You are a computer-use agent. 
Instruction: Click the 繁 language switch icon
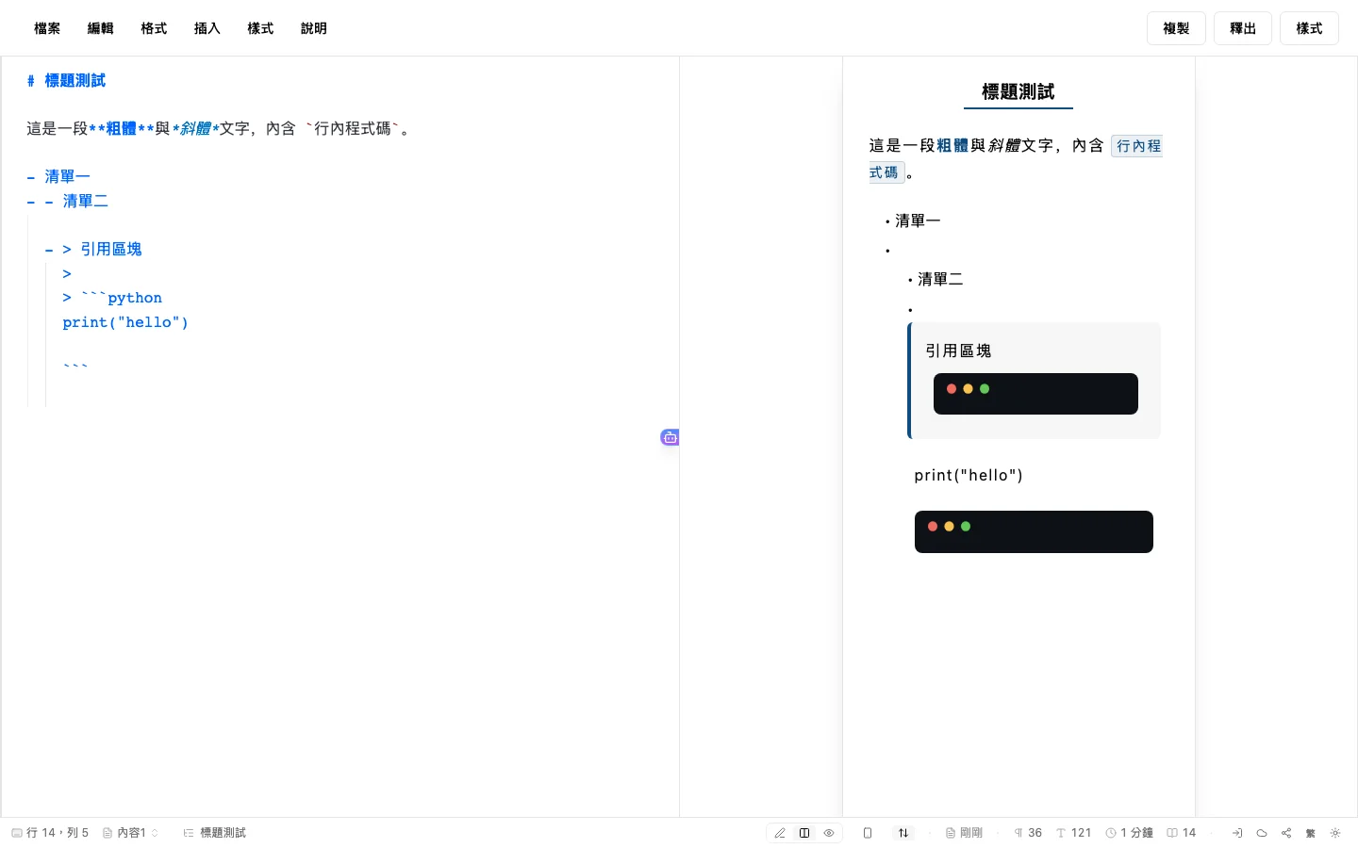click(x=1311, y=833)
